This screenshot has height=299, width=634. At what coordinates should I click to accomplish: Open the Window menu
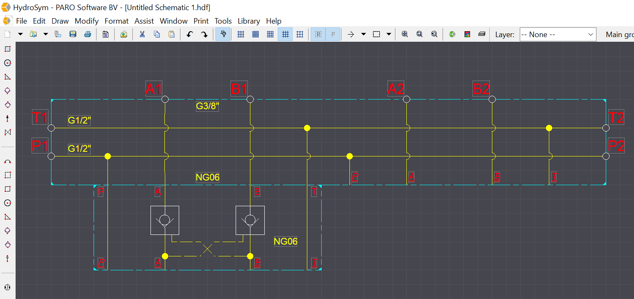(174, 21)
